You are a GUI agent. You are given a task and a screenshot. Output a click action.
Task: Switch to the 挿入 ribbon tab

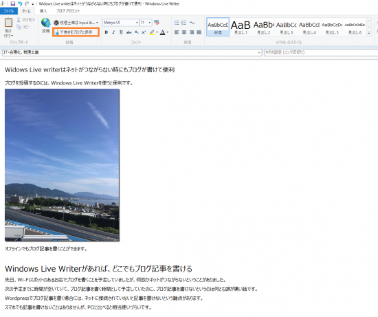43,11
